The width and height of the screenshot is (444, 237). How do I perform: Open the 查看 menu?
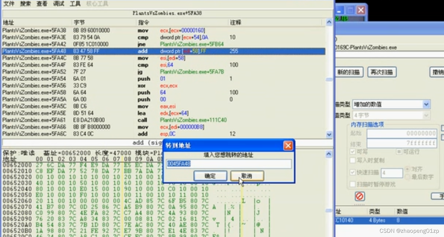(42, 4)
